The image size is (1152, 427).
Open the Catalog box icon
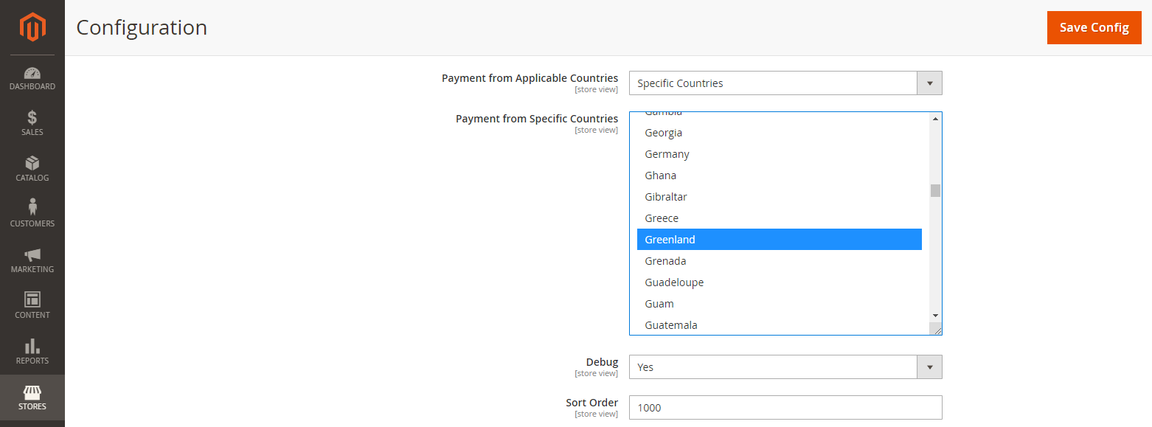(32, 164)
